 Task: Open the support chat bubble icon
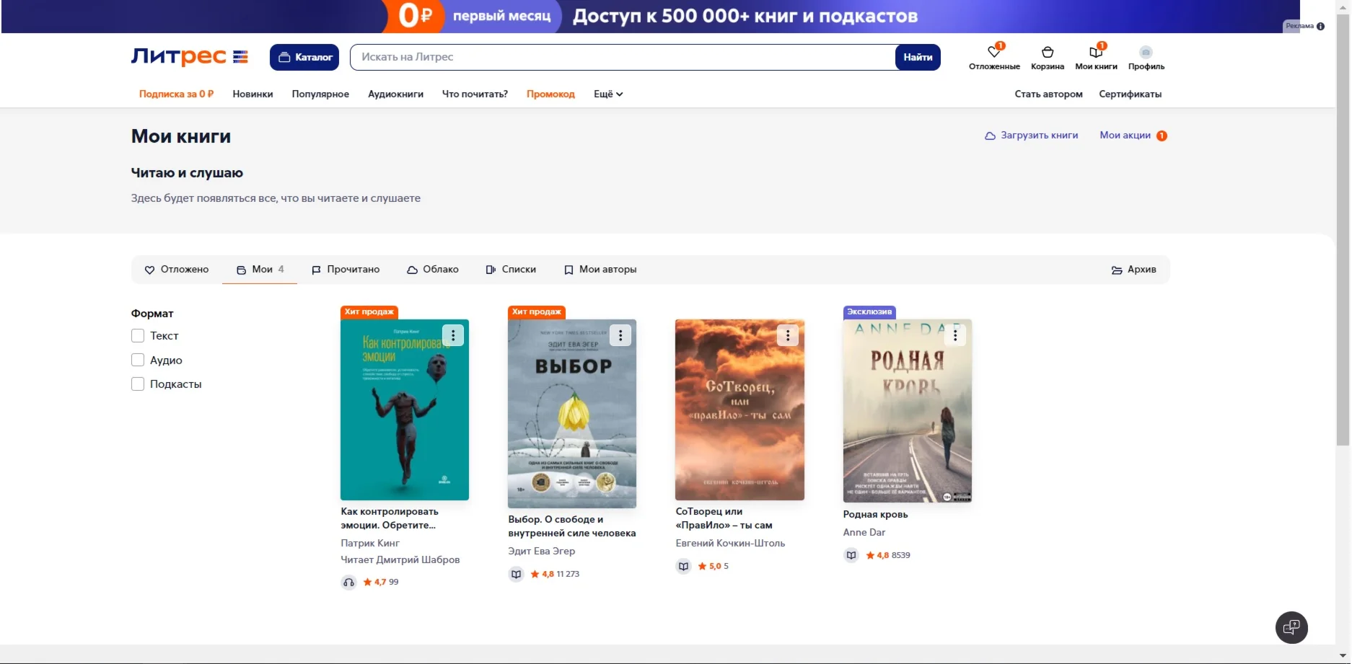pyautogui.click(x=1291, y=627)
